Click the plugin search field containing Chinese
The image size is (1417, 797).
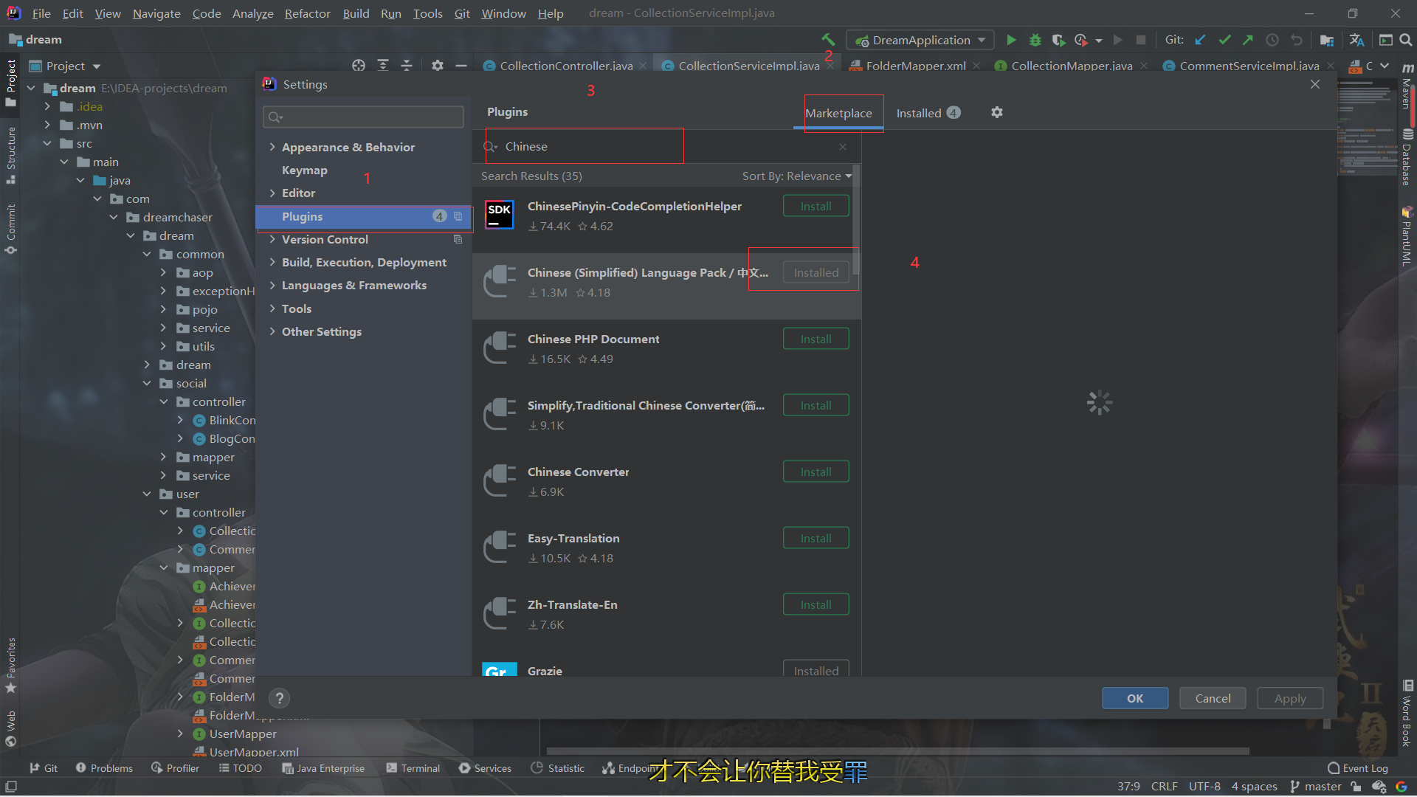[x=590, y=146]
